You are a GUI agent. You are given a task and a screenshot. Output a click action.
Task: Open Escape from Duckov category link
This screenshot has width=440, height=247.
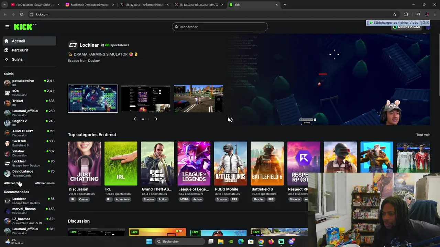click(x=84, y=61)
